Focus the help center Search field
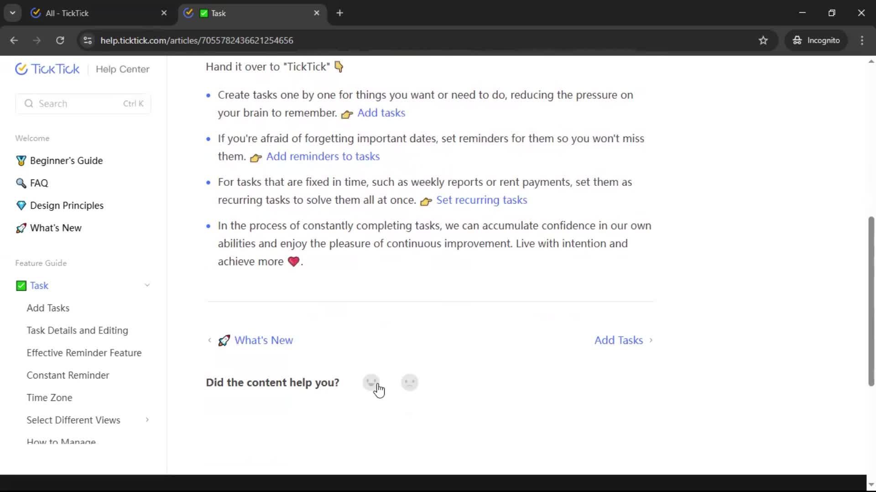The height and width of the screenshot is (492, 876). tap(83, 103)
